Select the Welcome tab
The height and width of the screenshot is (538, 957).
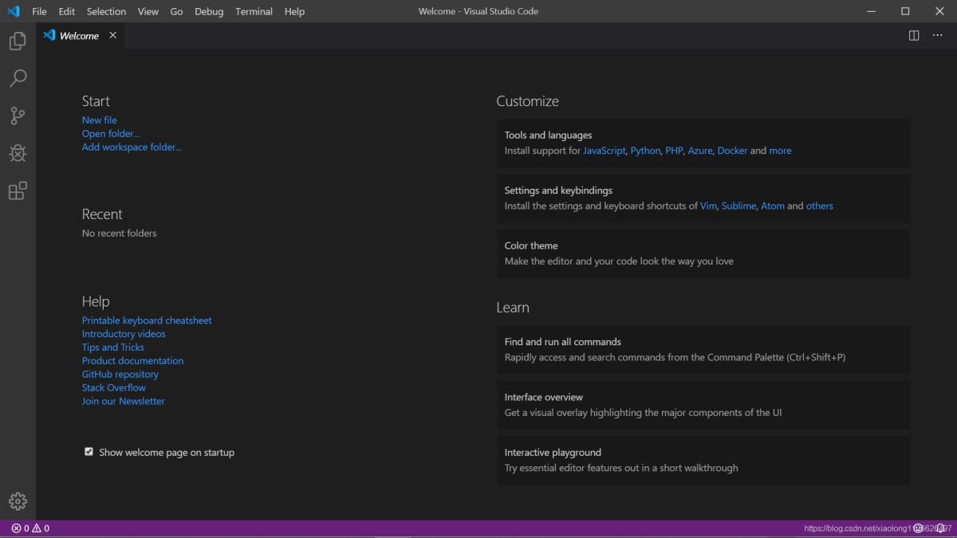click(78, 35)
